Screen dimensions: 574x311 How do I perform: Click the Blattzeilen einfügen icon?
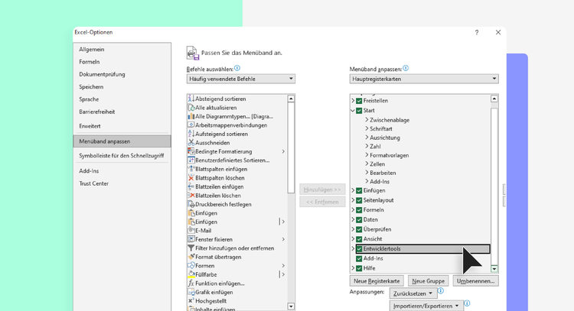coord(191,186)
